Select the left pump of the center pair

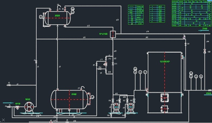[x=116, y=106]
